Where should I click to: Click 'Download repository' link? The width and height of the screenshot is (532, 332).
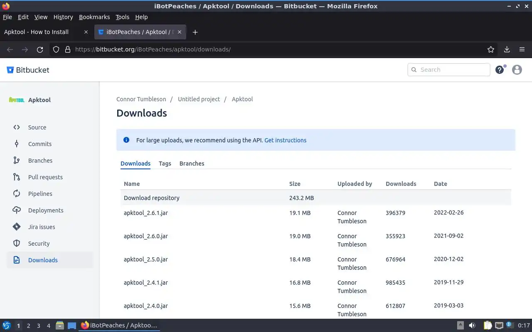coord(152,198)
